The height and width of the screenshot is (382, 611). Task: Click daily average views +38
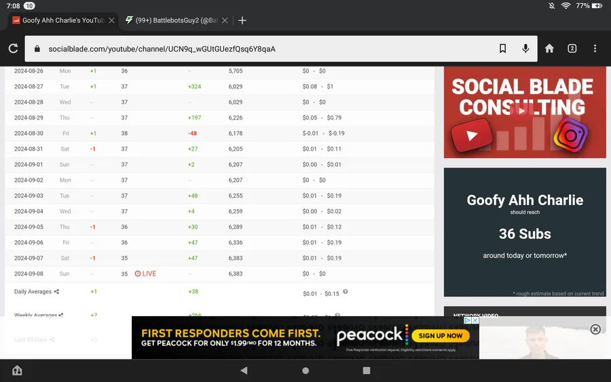pyautogui.click(x=193, y=291)
